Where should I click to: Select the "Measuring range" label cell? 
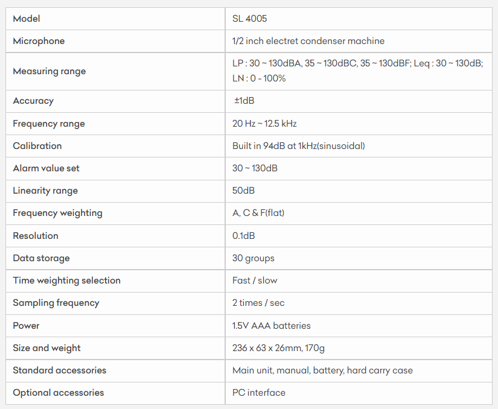pyautogui.click(x=49, y=71)
